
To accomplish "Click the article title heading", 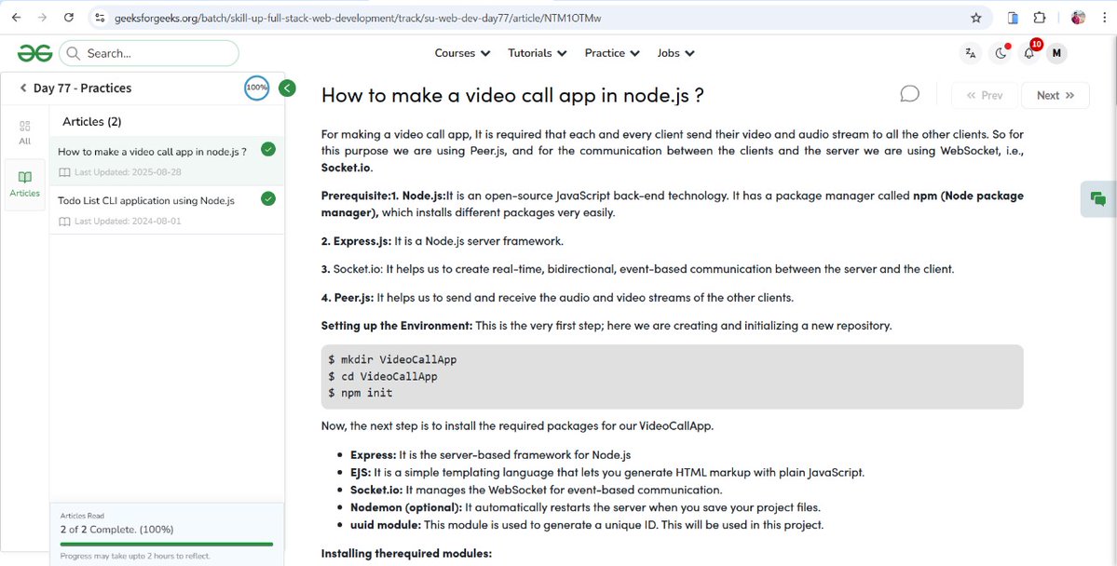I will coord(513,95).
